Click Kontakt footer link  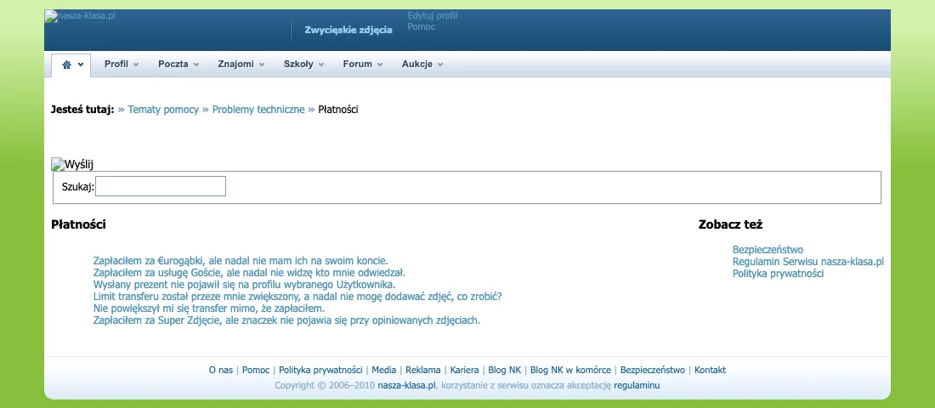pos(711,370)
